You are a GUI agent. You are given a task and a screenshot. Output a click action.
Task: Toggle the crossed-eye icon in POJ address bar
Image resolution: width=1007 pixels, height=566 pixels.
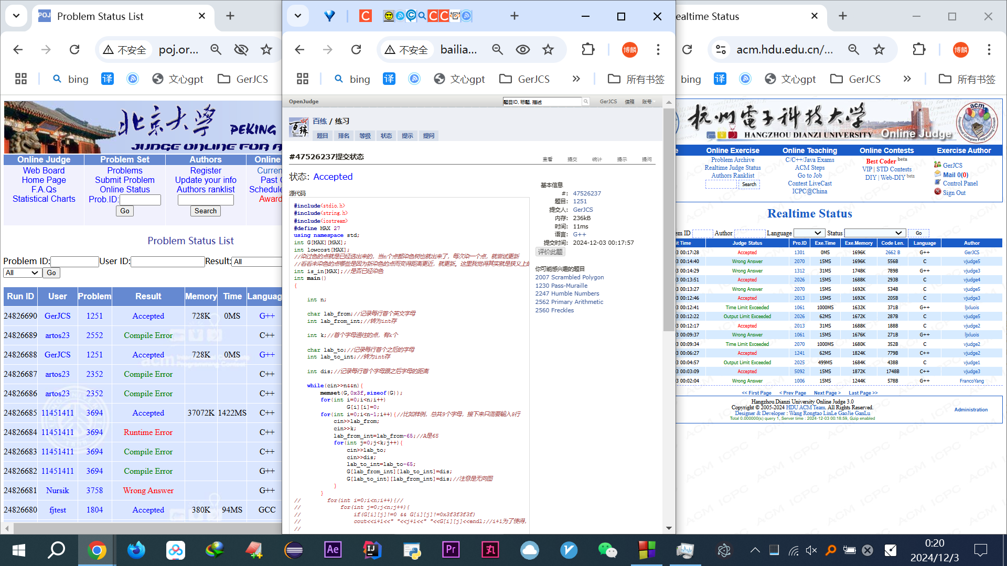click(241, 49)
